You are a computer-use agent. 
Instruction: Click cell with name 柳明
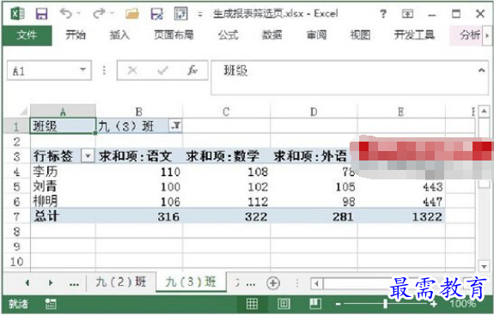click(63, 202)
